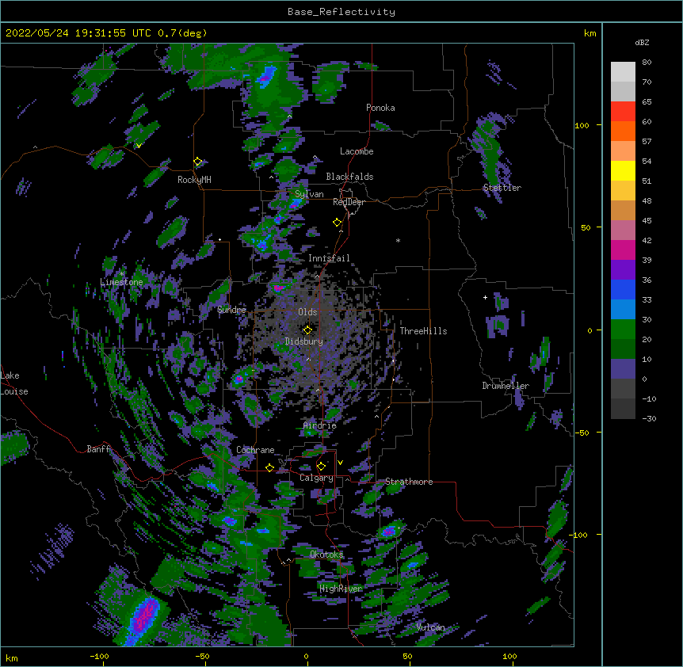Select the bright green 20-30 dBZ legend band
Viewport: 683px width, 667px height.
pos(623,330)
